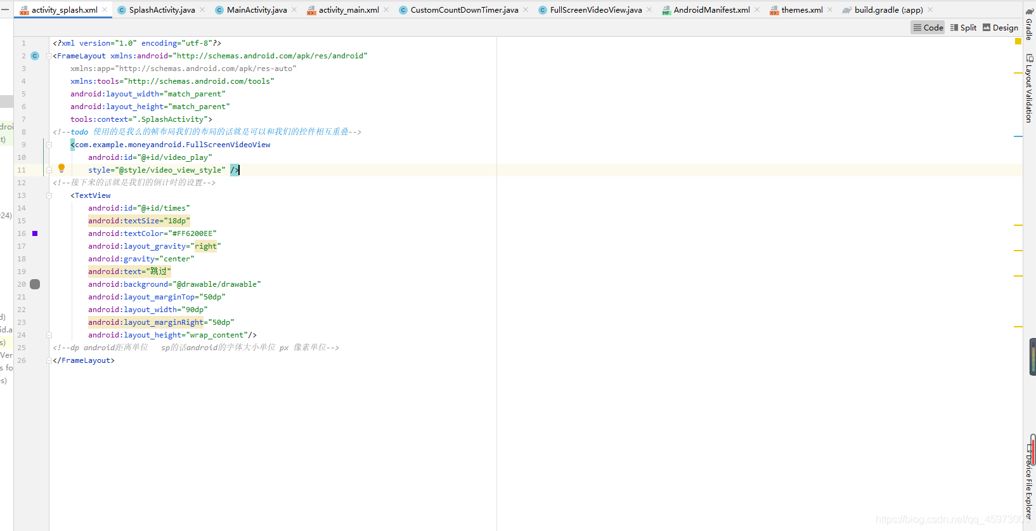Click the todo comment on line 8
Image resolution: width=1036 pixels, height=531 pixels.
(207, 132)
